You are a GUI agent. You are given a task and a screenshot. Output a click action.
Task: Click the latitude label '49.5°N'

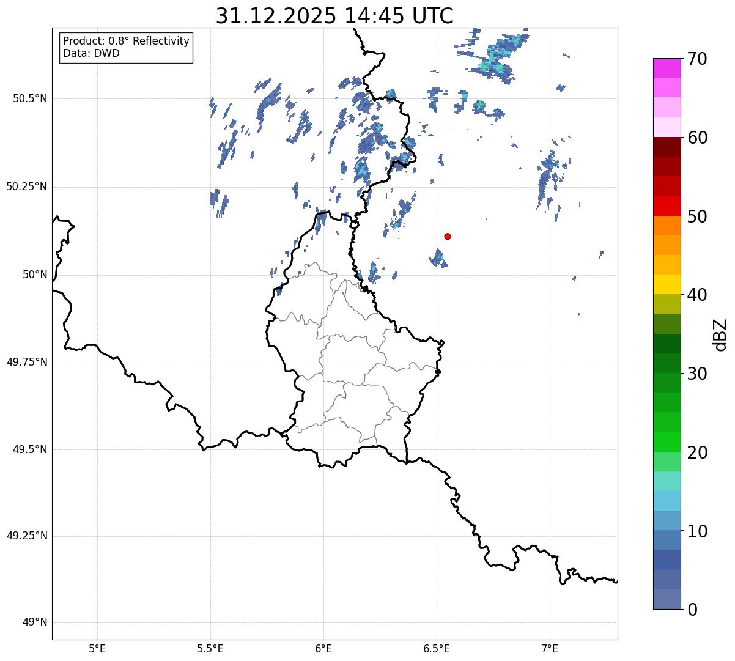pyautogui.click(x=30, y=449)
